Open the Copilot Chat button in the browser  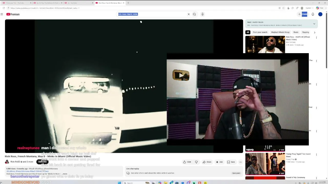pyautogui.click(x=319, y=8)
